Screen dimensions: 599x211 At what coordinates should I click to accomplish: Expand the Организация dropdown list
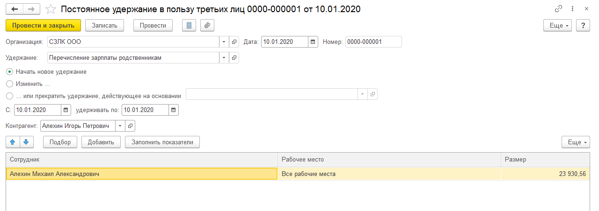pyautogui.click(x=224, y=42)
